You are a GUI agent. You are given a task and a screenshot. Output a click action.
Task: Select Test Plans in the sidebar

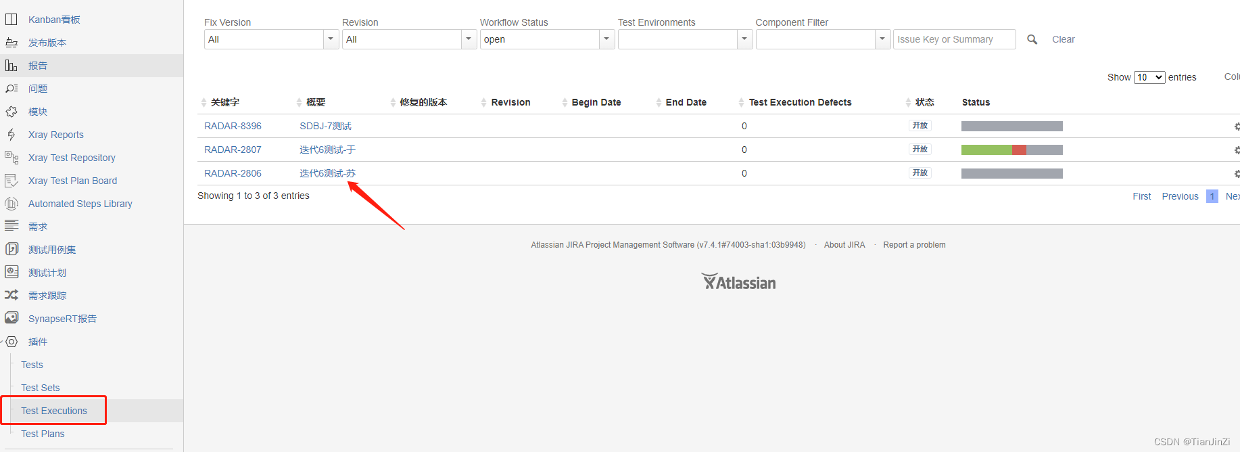(x=43, y=434)
